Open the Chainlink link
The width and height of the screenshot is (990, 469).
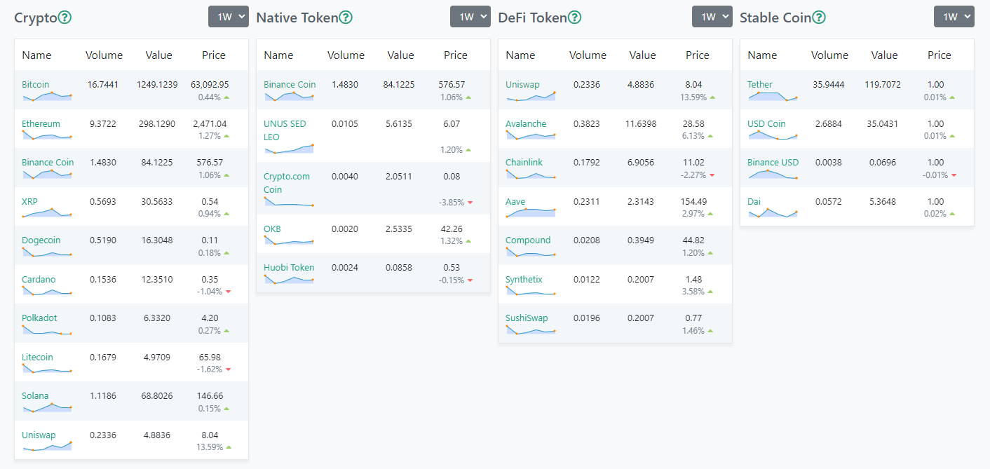click(524, 162)
